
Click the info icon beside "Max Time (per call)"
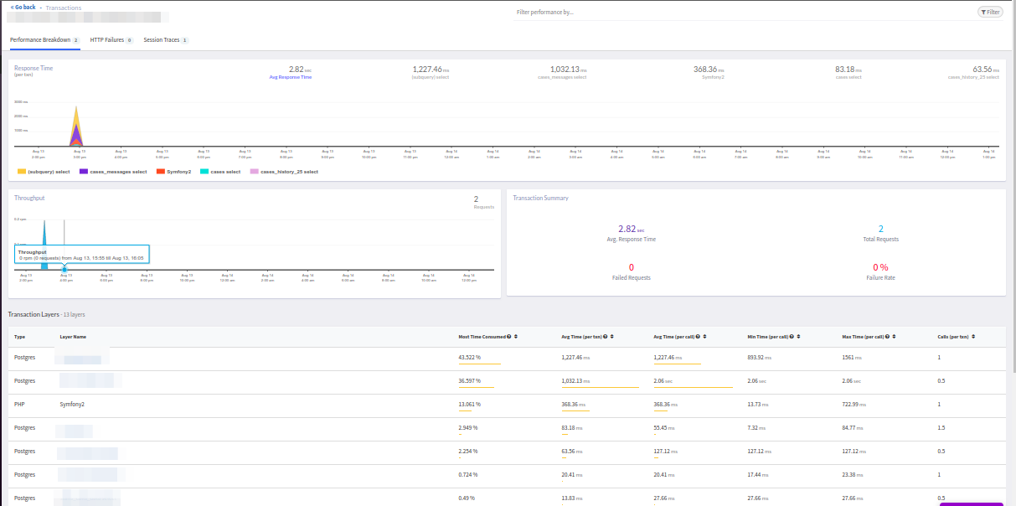point(887,336)
